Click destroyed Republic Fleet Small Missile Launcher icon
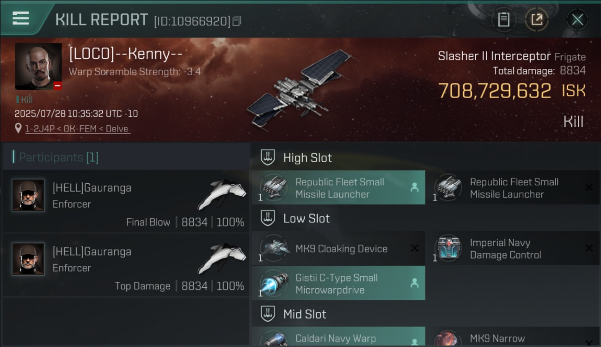 (x=448, y=187)
